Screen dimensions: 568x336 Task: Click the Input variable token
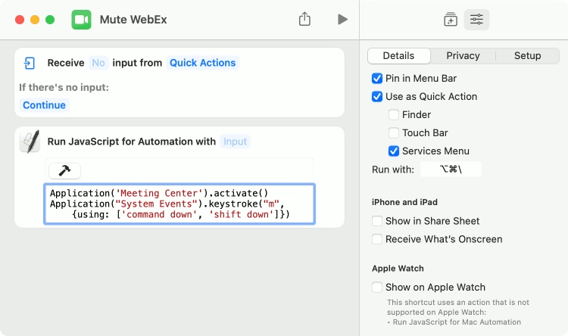(235, 142)
